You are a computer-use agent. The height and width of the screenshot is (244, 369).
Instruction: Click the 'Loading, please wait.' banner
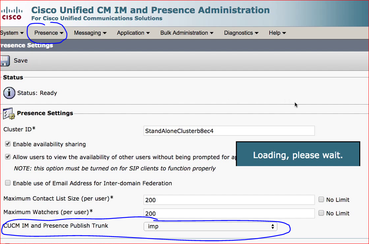tap(298, 154)
